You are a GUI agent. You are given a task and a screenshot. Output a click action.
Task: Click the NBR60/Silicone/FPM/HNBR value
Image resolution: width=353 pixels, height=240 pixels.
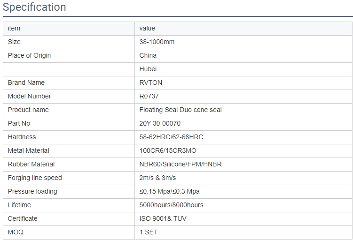tap(180, 164)
